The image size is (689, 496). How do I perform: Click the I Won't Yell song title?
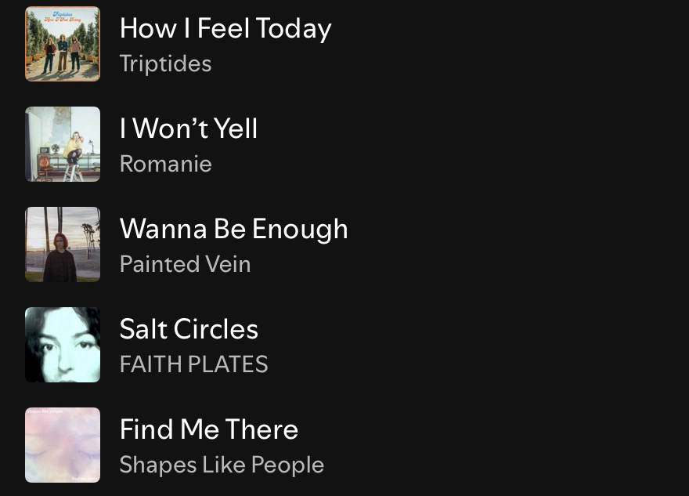point(189,129)
